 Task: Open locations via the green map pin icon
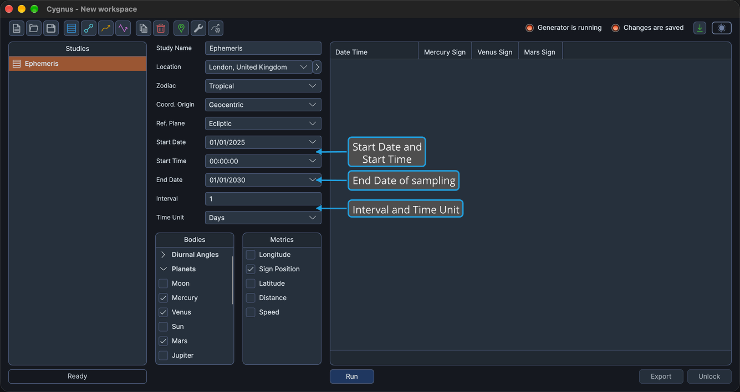[x=181, y=28]
